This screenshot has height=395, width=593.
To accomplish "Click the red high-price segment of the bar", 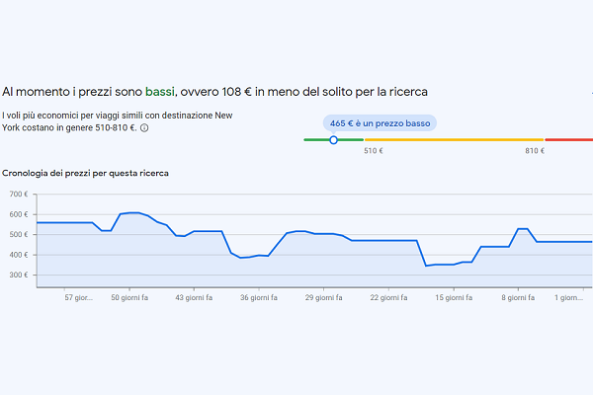I will pos(569,140).
